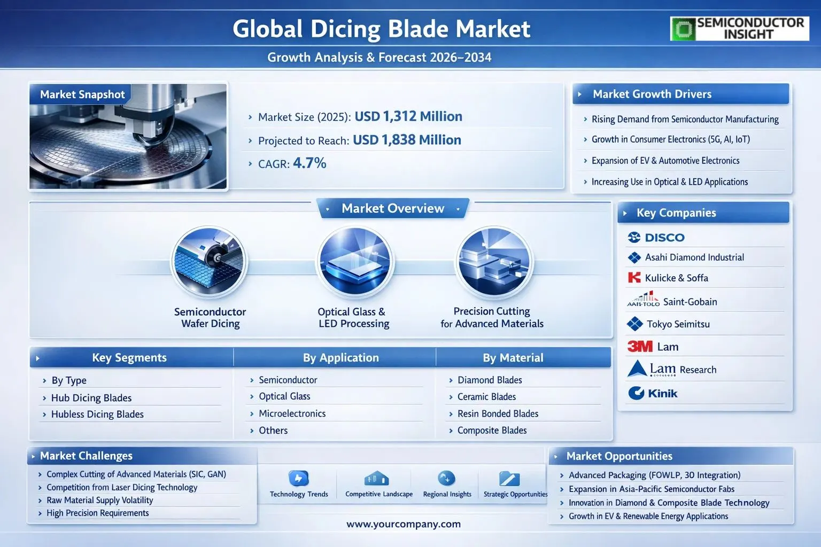Click the Market Opportunities header
Viewport: 821px width, 547px height.
click(x=671, y=456)
